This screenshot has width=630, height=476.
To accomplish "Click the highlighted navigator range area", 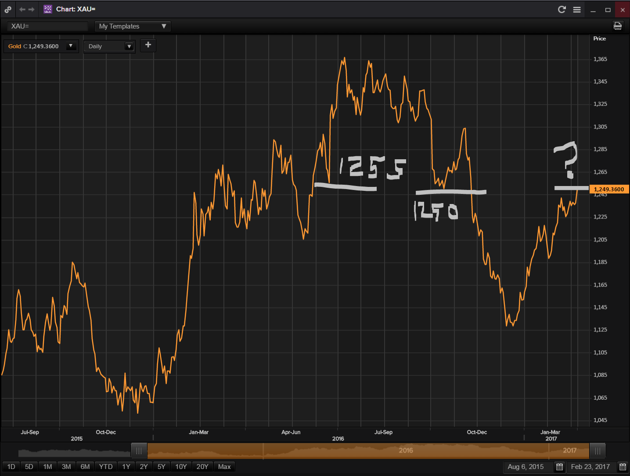I will (x=368, y=451).
